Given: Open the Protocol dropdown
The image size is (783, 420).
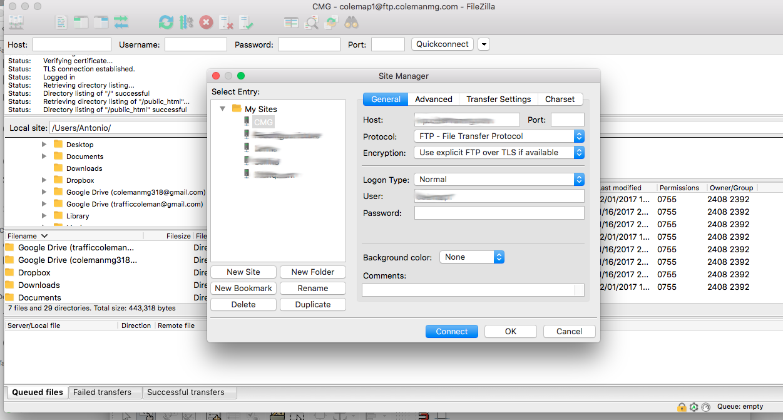Looking at the screenshot, I should [499, 136].
